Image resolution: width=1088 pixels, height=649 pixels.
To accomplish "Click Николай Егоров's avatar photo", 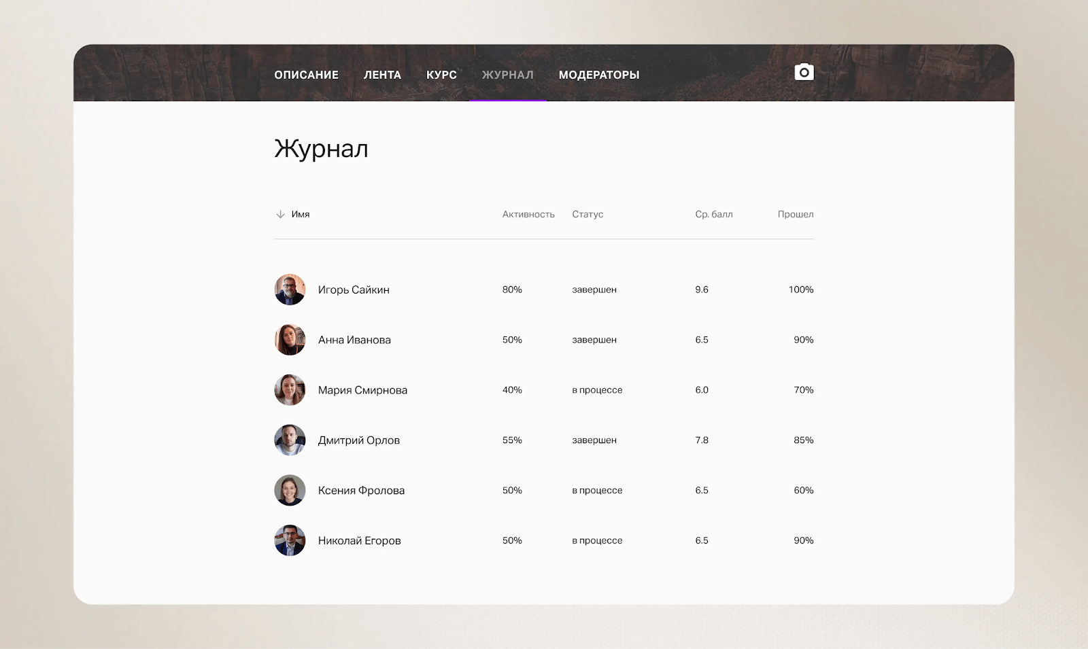I will (290, 541).
